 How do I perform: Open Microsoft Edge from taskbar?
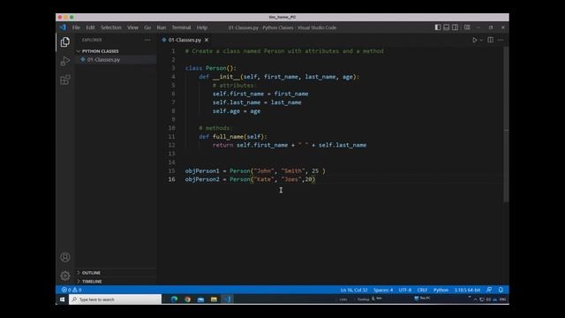point(175,299)
